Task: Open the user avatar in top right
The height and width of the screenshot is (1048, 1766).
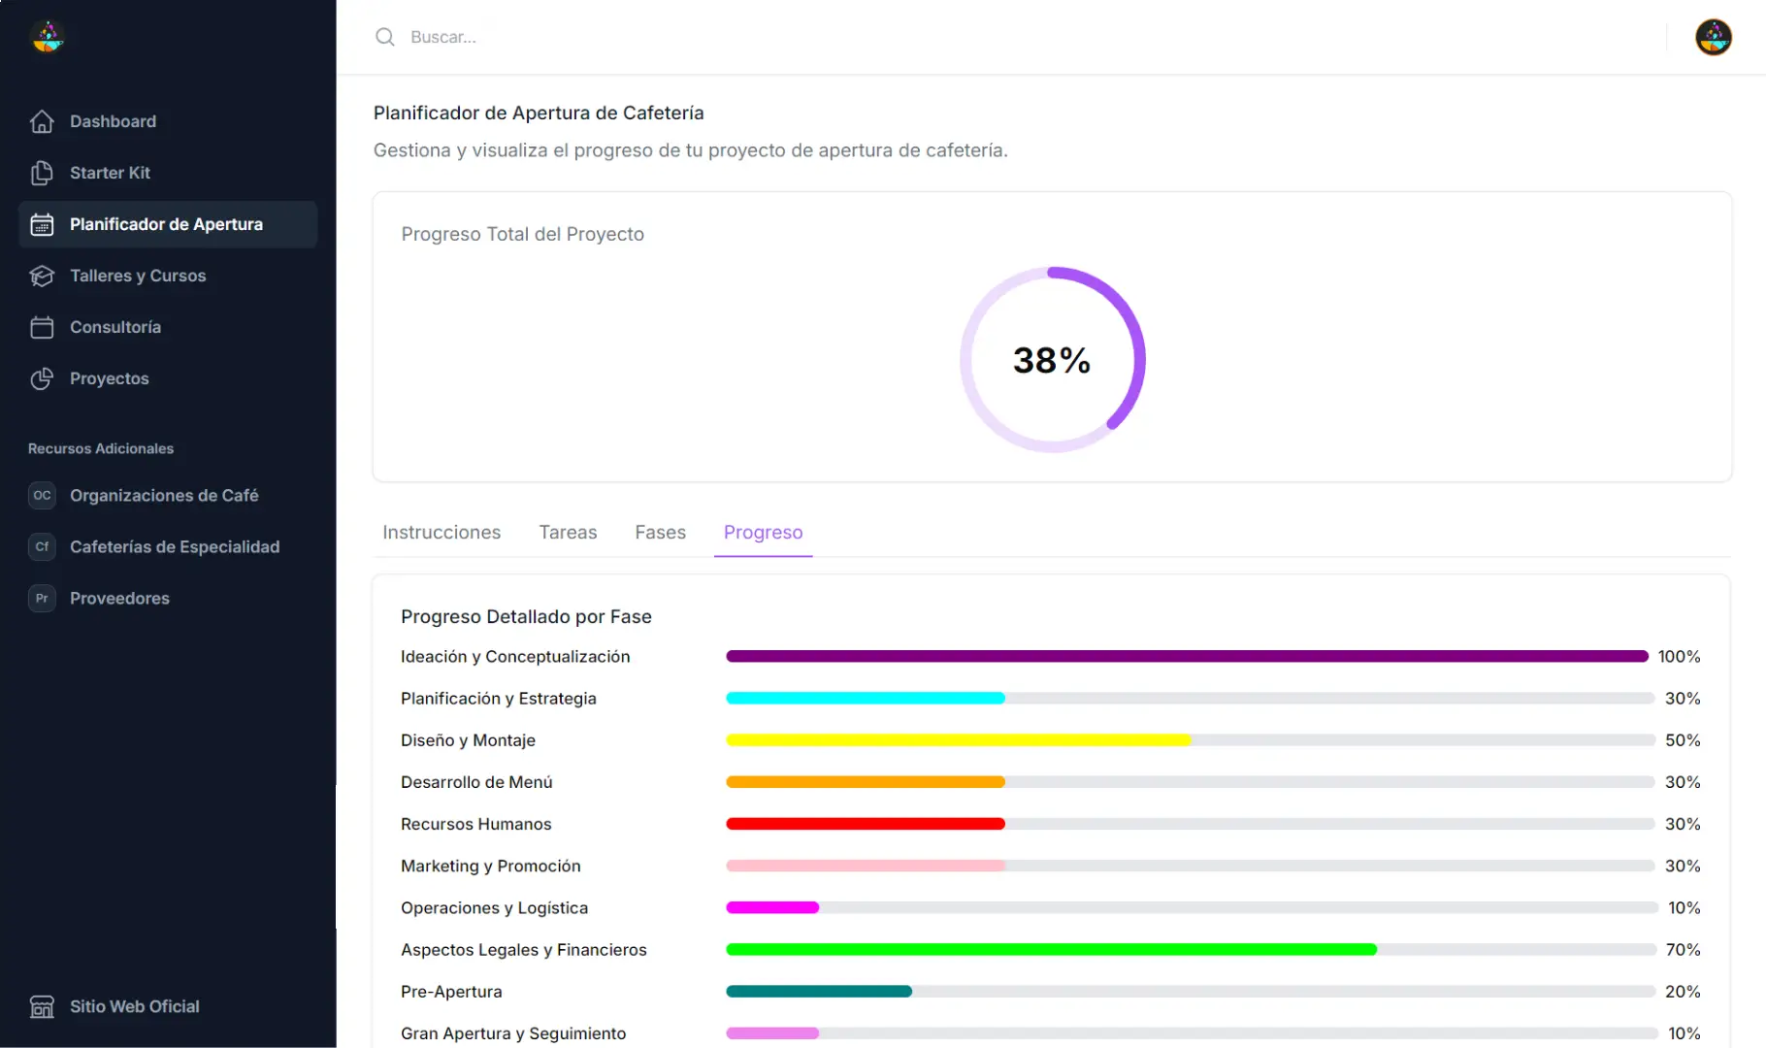Action: tap(1713, 37)
